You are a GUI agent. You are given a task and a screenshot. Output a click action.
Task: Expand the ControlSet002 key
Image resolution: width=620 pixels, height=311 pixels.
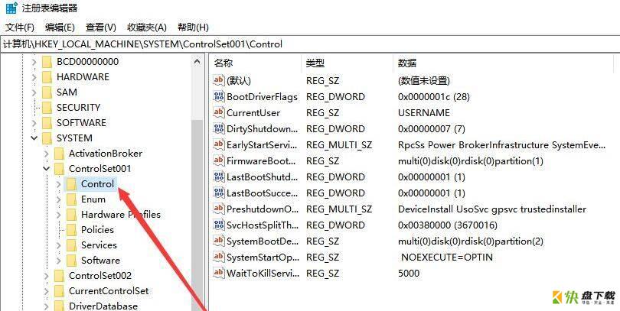46,277
